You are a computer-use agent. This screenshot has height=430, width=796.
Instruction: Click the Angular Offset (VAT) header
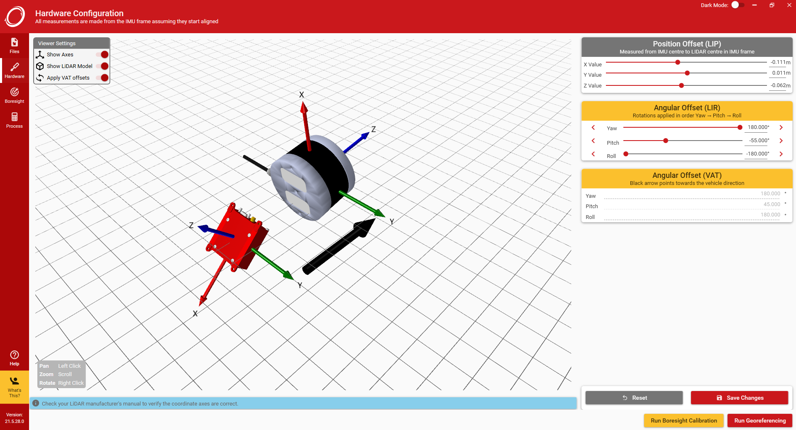click(687, 179)
